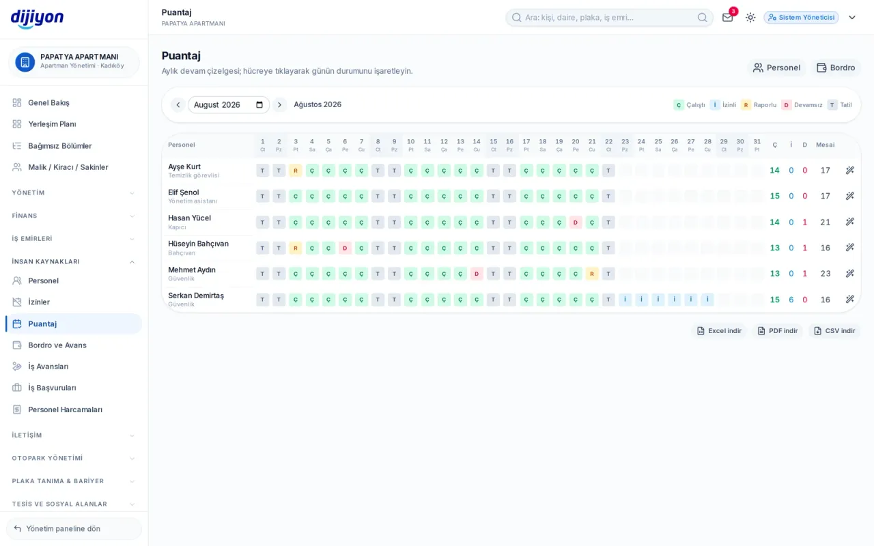Screen dimensions: 874x546
Task: Toggle Mehmet Aydın's day 14 absent cell
Action: [x=477, y=274]
